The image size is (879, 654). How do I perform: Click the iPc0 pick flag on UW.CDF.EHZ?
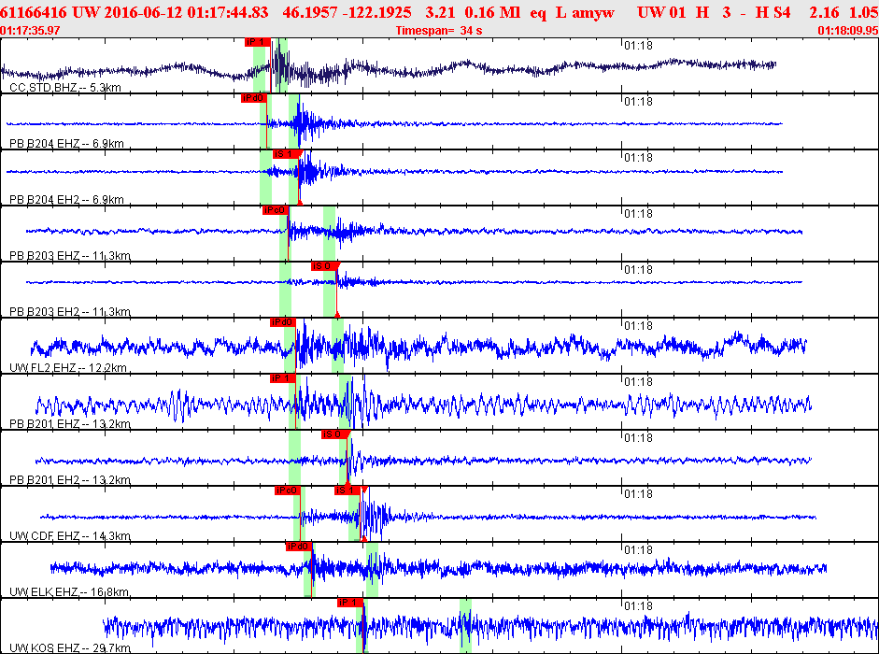pos(286,490)
